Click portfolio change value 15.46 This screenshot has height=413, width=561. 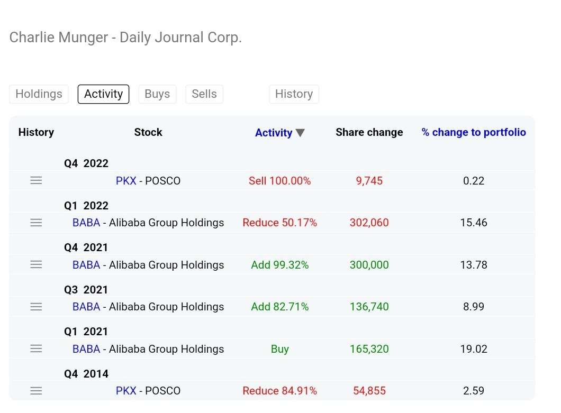coord(474,223)
